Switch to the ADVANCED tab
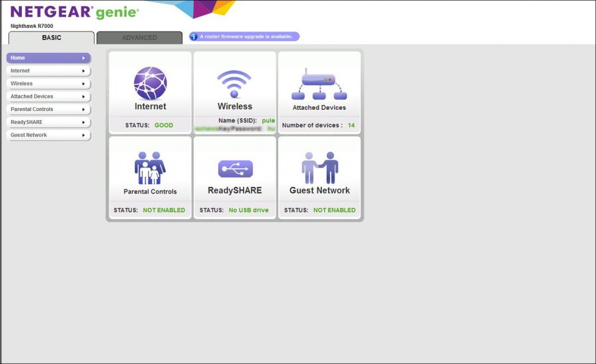 click(139, 38)
